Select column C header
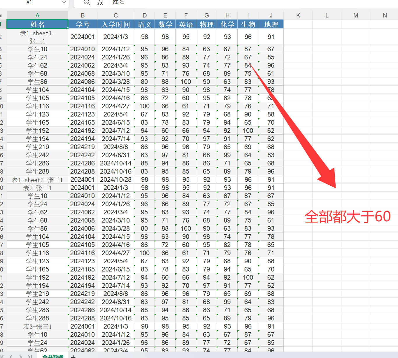The width and height of the screenshot is (398, 358). pyautogui.click(x=116, y=15)
